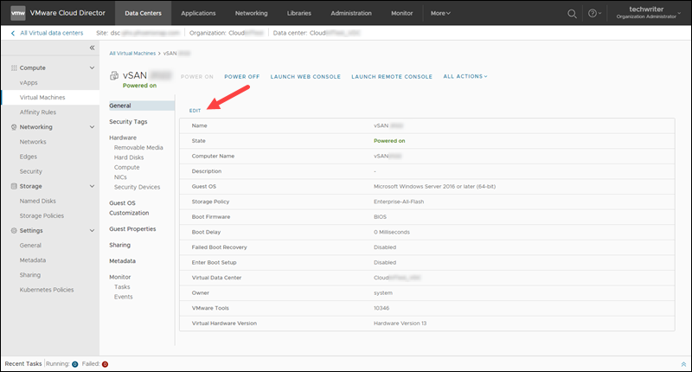Open Metadata in VM details menu

pyautogui.click(x=122, y=261)
